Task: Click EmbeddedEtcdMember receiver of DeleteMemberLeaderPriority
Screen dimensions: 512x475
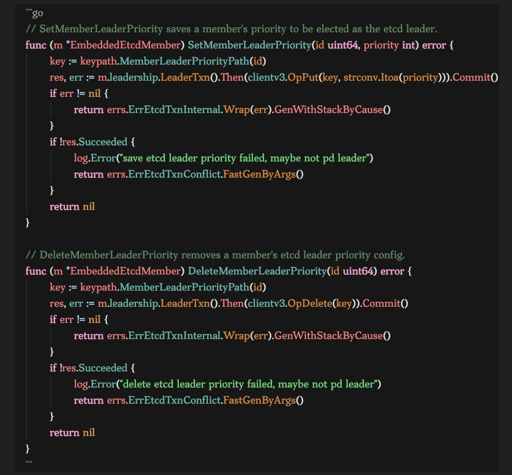Action: click(125, 271)
